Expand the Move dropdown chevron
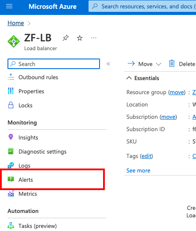Viewport: 196px width, 231px height. 159,64
